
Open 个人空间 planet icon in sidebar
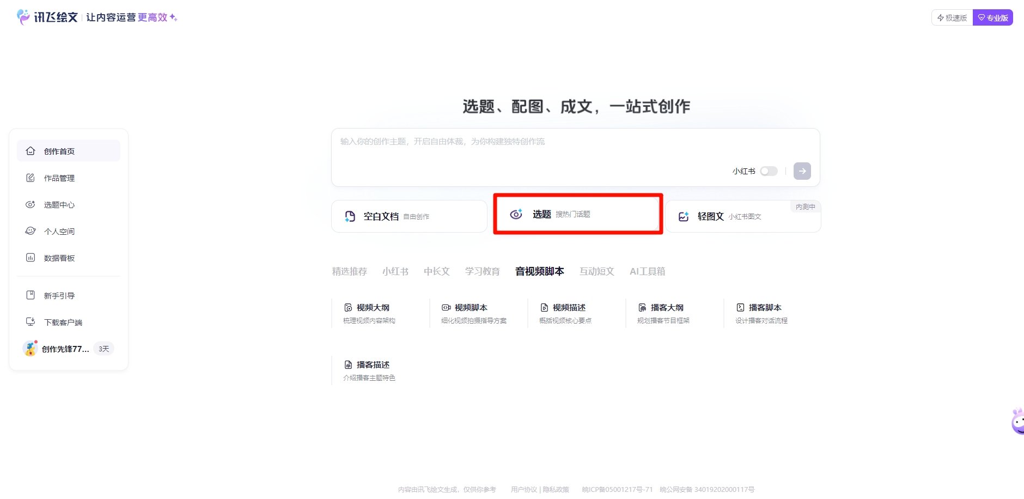[x=31, y=231]
